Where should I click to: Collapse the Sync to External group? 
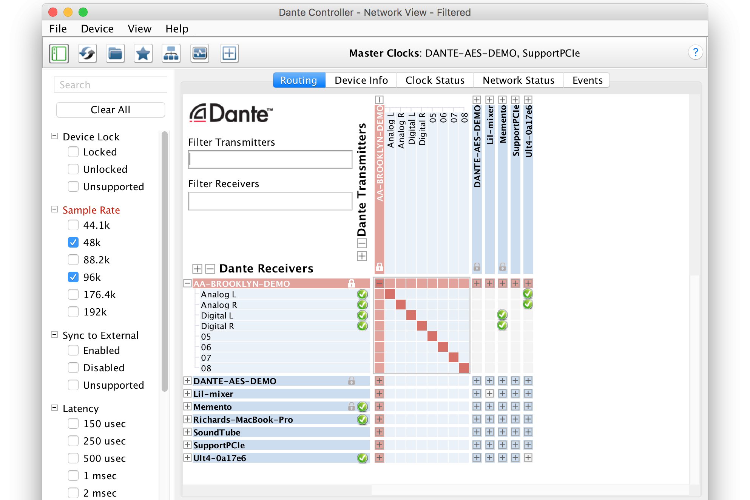pos(55,335)
